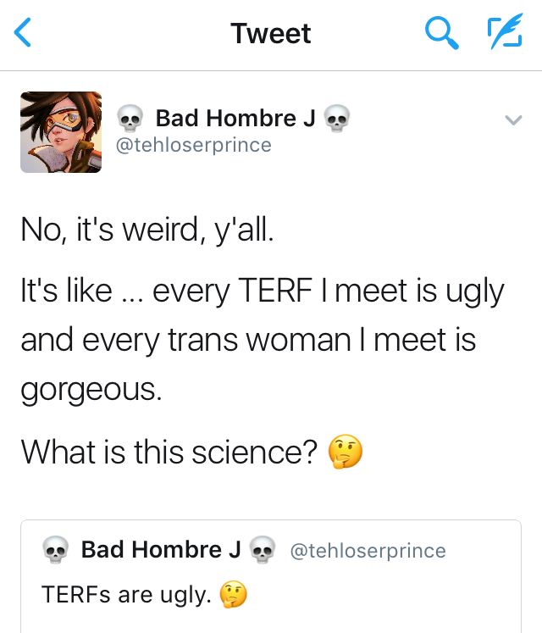The height and width of the screenshot is (633, 542).
Task: Tap the Tweet header title
Action: tap(271, 33)
